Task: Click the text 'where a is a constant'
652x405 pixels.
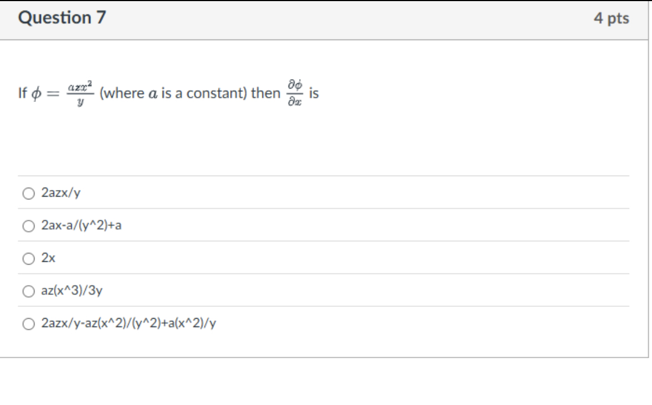Action: pos(169,94)
